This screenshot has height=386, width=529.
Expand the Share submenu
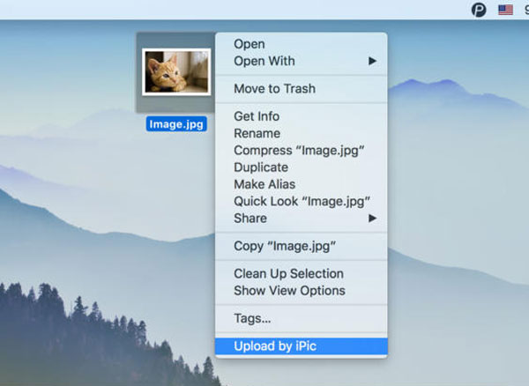(302, 218)
